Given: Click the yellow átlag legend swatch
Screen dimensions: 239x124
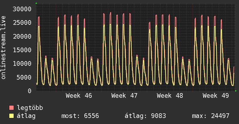Looking at the screenshot, I should (12, 116).
